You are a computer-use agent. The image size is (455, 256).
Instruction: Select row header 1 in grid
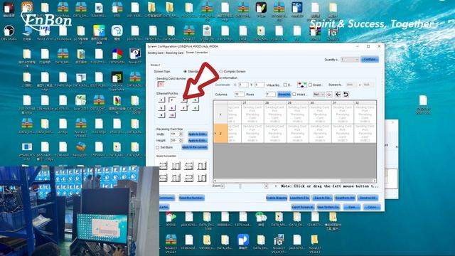click(x=220, y=114)
